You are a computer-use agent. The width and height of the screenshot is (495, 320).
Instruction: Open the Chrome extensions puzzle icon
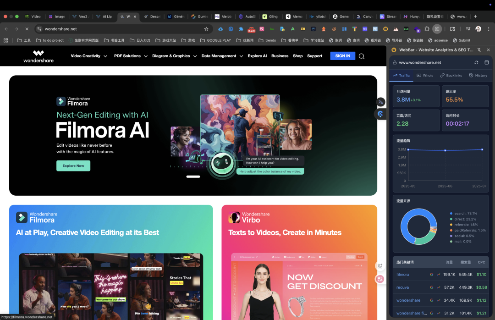click(x=427, y=29)
